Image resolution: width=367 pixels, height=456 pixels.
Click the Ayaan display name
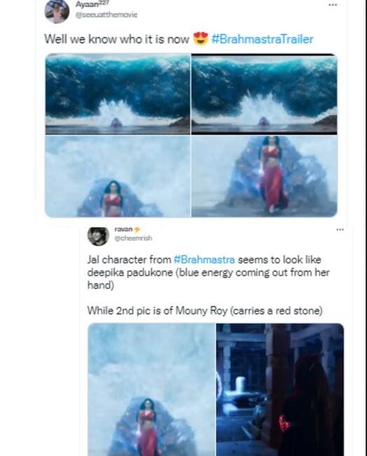click(x=90, y=4)
